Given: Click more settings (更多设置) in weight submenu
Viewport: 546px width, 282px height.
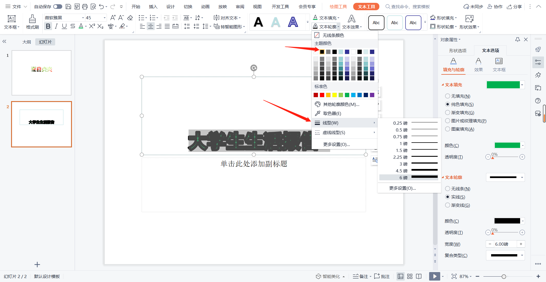Looking at the screenshot, I should [x=402, y=188].
